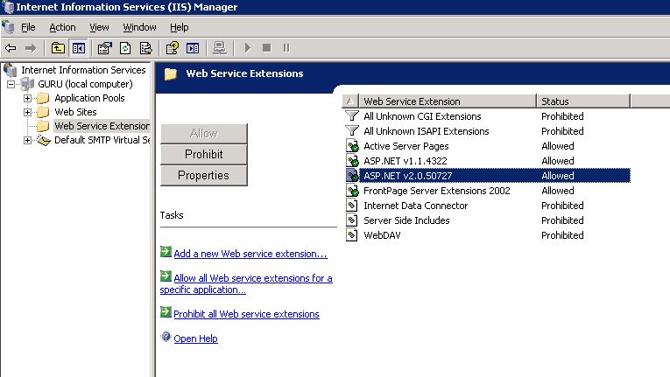Click green arrow icon beside Prohibit all Web service extensions
This screenshot has width=670, height=377.
pyautogui.click(x=166, y=312)
